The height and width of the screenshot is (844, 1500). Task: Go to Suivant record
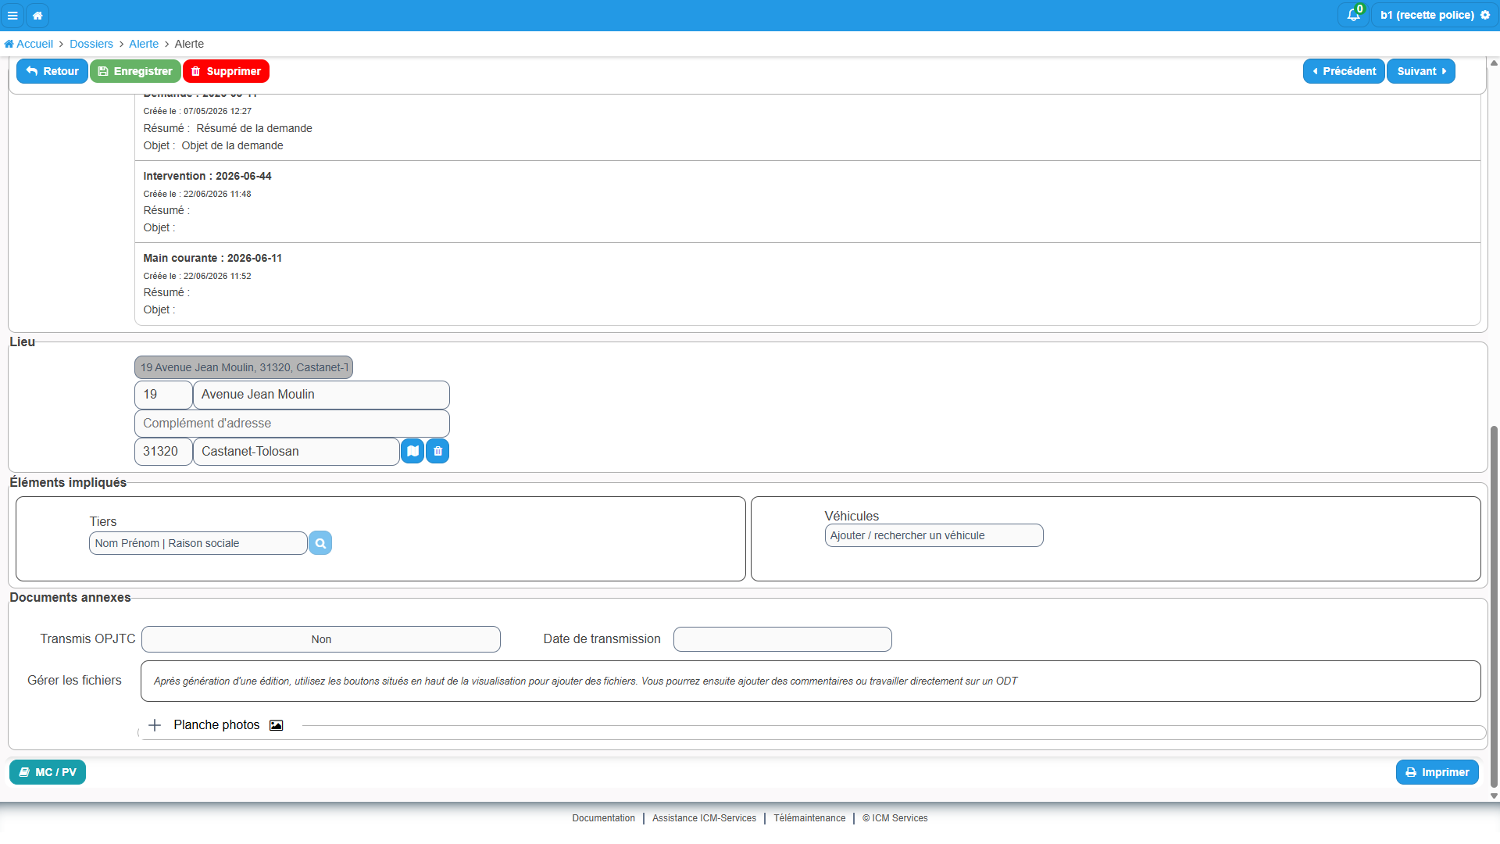(x=1421, y=71)
